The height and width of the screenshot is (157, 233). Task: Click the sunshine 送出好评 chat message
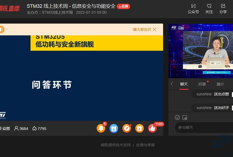(x=213, y=108)
